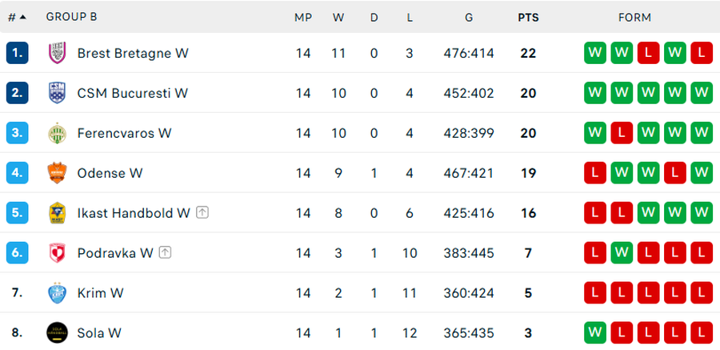Click Sola W's green W form badge
The image size is (720, 350).
pyautogui.click(x=595, y=332)
